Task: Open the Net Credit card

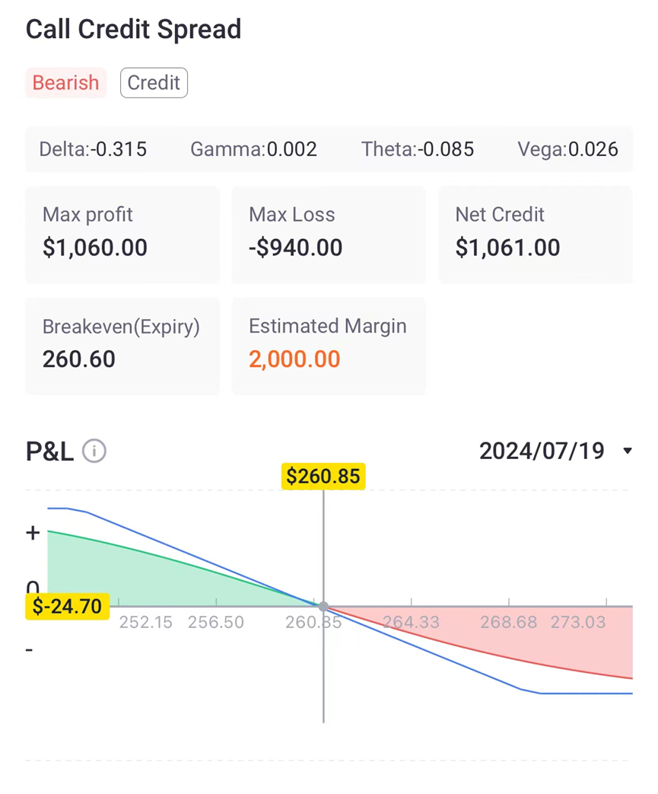Action: point(535,234)
